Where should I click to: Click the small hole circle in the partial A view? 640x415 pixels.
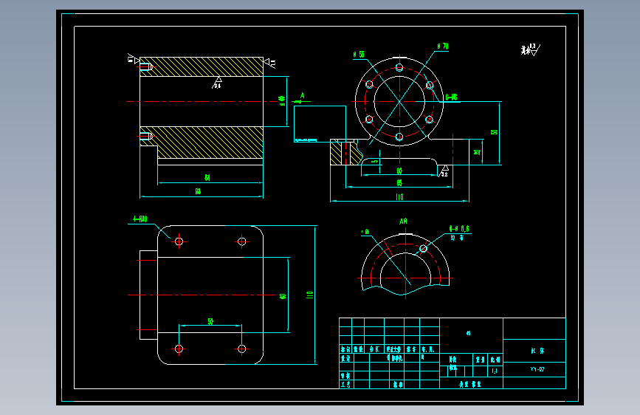point(423,248)
